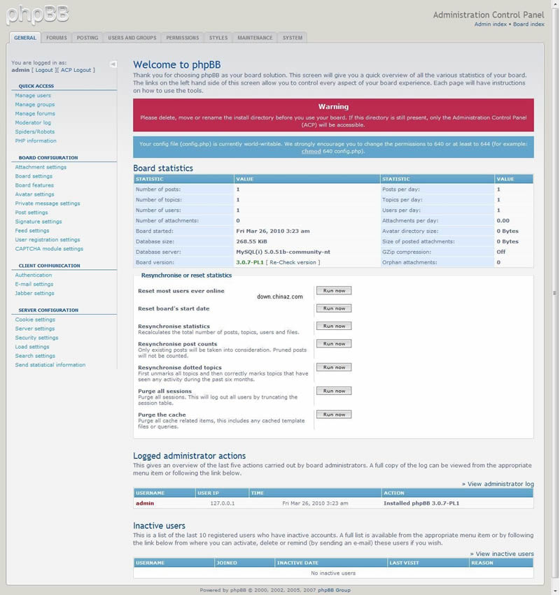Go to Authentication settings
560x595 pixels.
pyautogui.click(x=34, y=275)
